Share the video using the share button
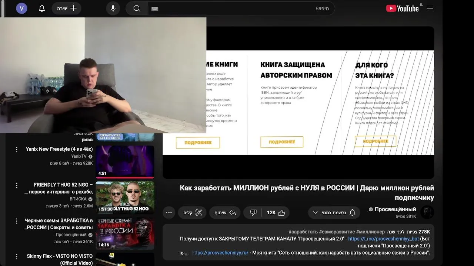 225,212
